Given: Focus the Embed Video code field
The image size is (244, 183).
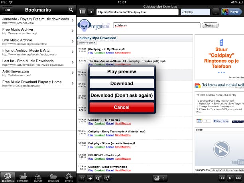Looking at the screenshot, I should click(227, 170).
